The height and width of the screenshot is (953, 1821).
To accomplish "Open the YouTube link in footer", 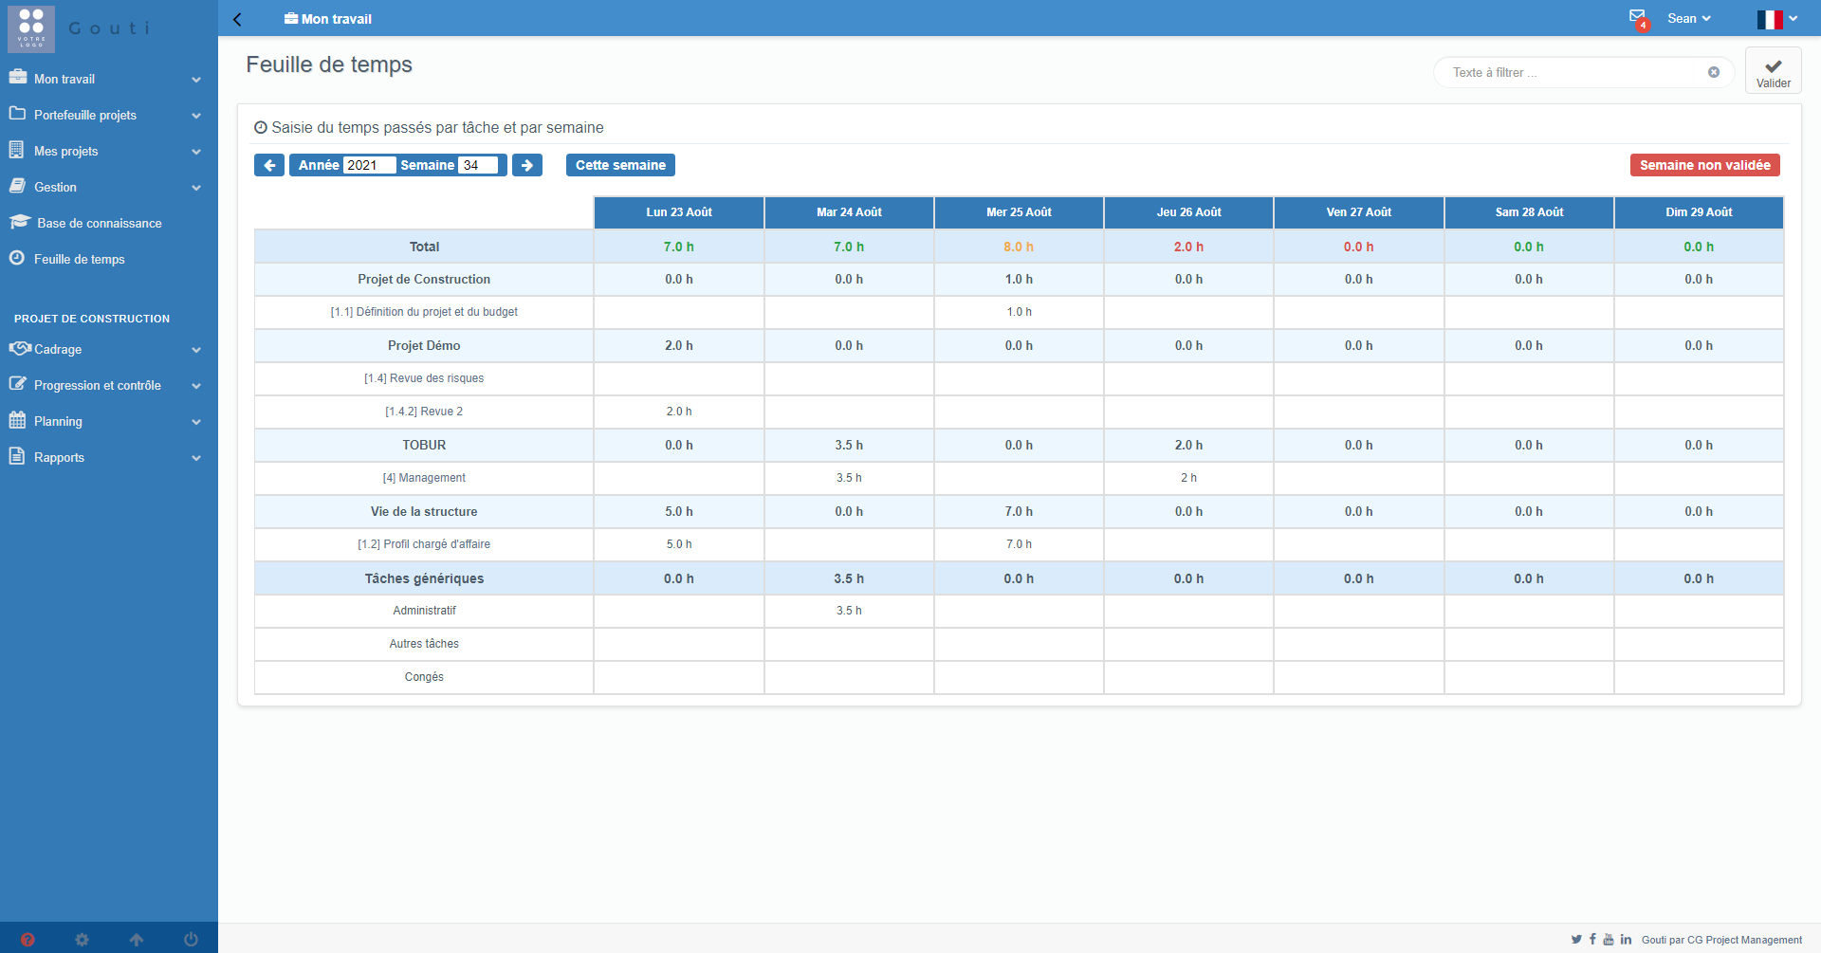I will [x=1609, y=940].
